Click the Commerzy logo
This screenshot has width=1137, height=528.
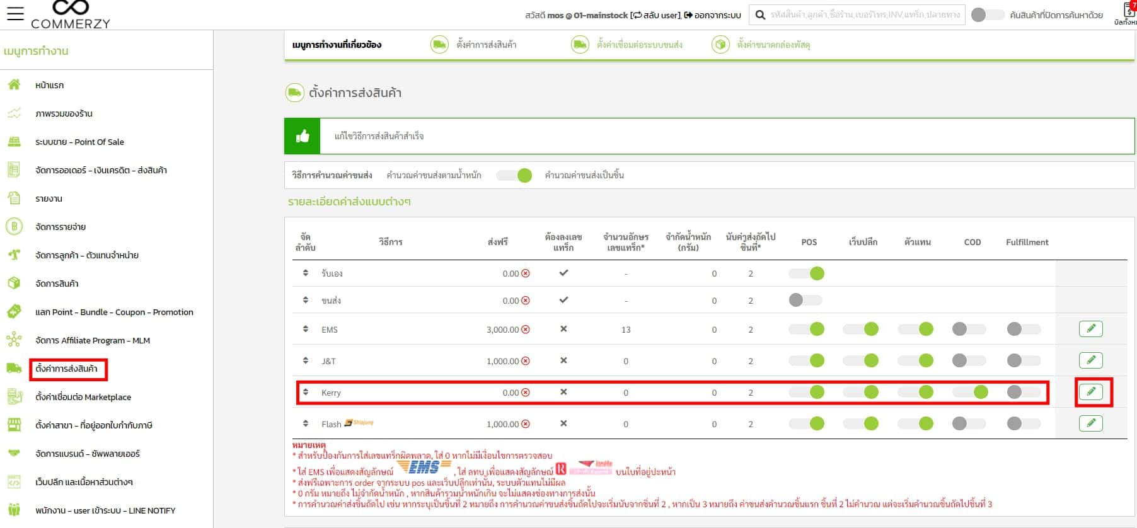[x=71, y=14]
